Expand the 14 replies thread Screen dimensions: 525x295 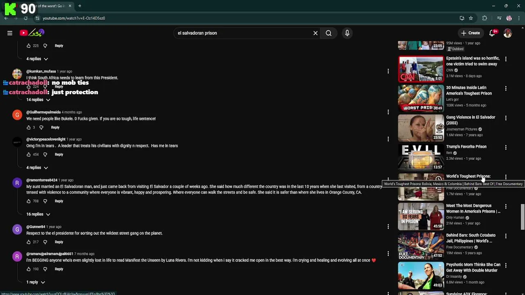pos(38,100)
